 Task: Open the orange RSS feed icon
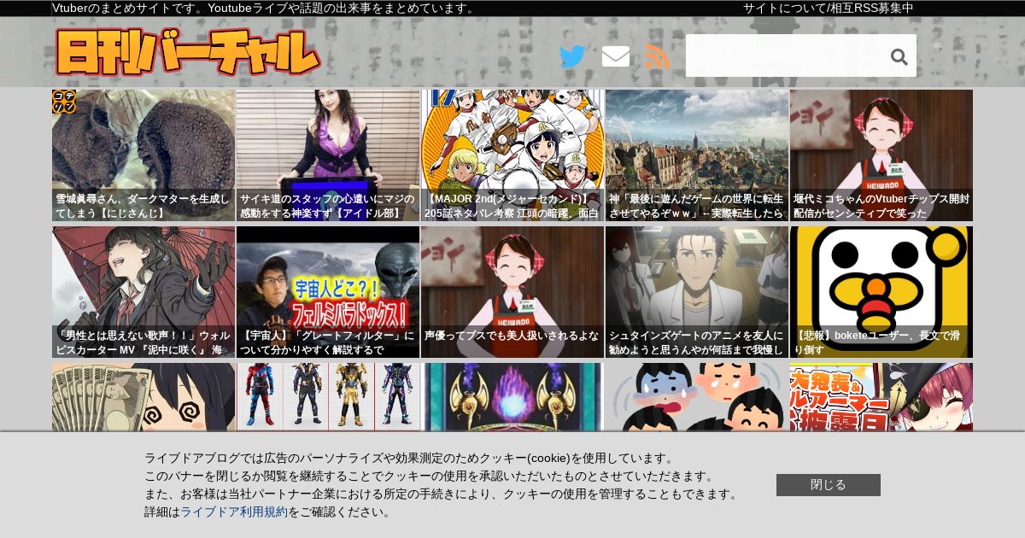[658, 56]
